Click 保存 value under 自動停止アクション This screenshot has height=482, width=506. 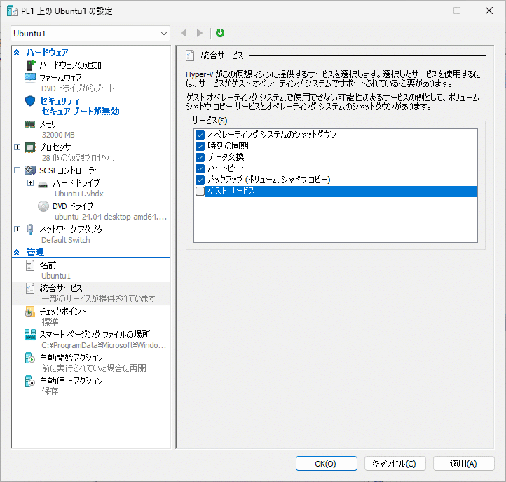click(50, 391)
